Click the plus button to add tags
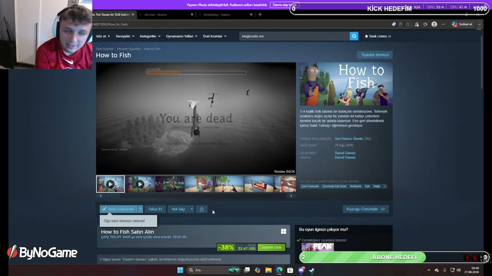Image resolution: width=492 pixels, height=276 pixels. tap(385, 186)
